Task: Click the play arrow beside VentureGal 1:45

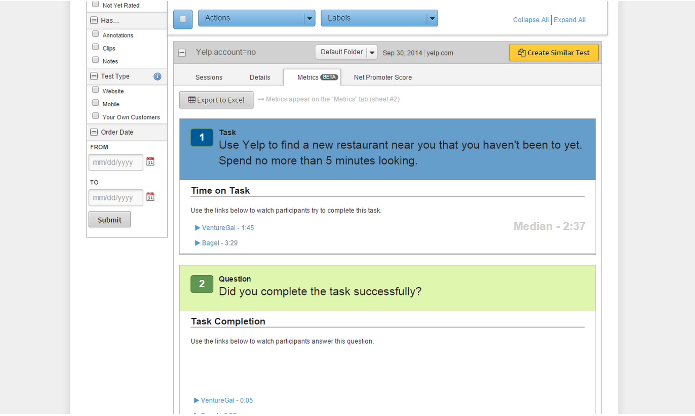Action: [198, 228]
